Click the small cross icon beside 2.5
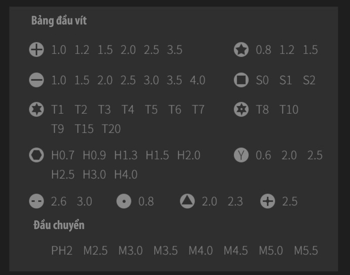The height and width of the screenshot is (275, 350). coord(268,201)
